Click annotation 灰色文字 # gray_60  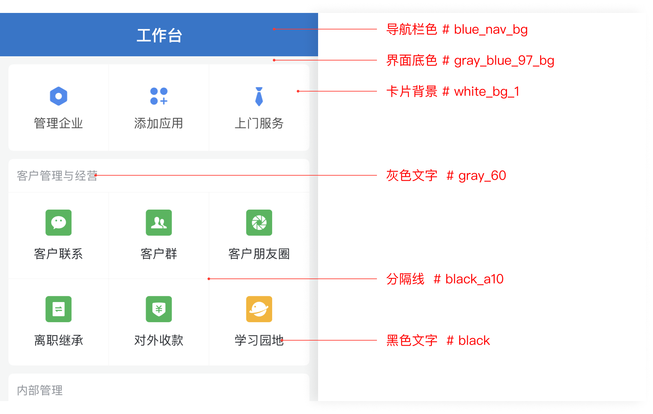(x=446, y=176)
